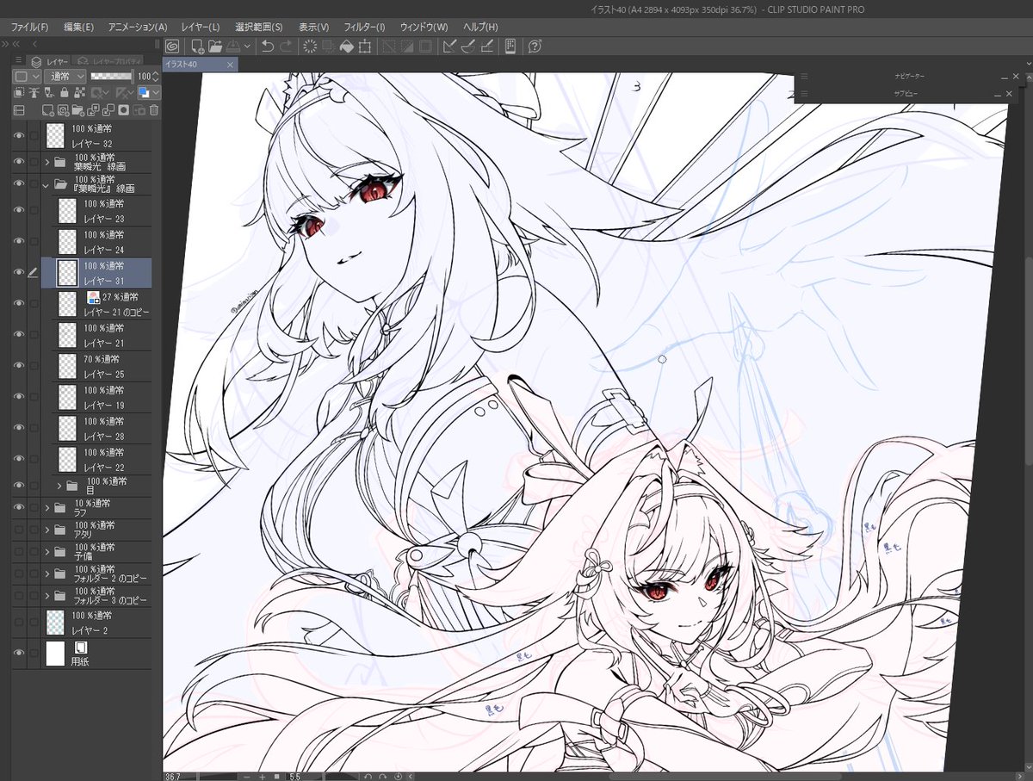Open the アニメーション(A) menu
Image resolution: width=1033 pixels, height=781 pixels.
(138, 28)
